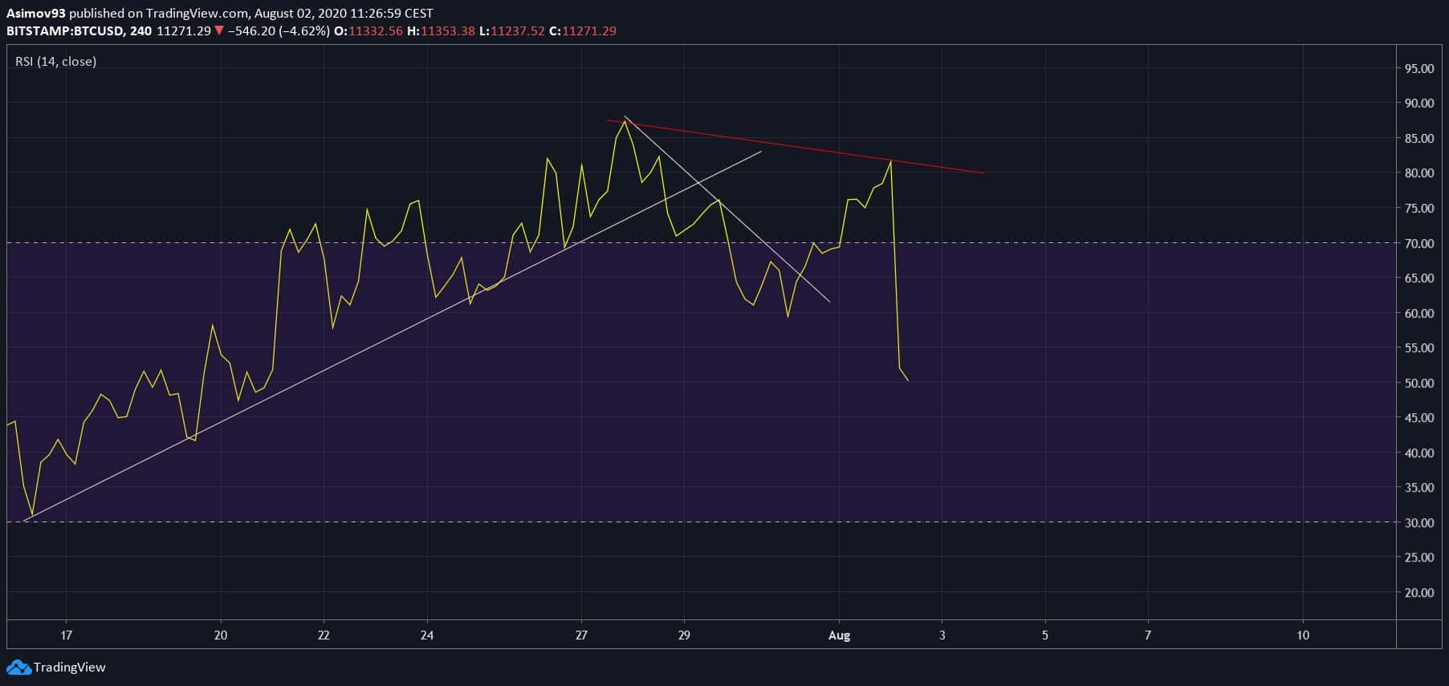
Task: Click the 17 date label on time axis
Action: click(66, 635)
